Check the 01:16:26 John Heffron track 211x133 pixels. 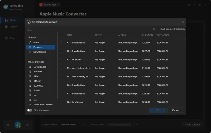tap(61, 77)
